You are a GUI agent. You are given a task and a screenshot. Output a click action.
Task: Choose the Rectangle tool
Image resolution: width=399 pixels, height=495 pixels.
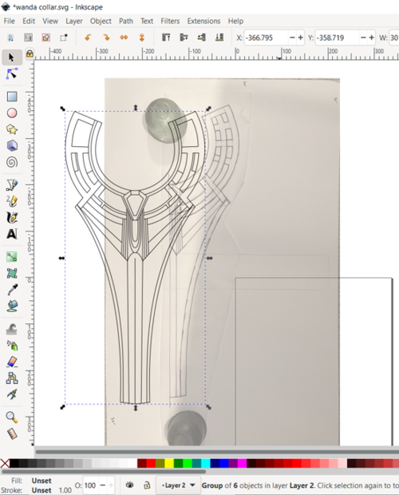click(12, 97)
